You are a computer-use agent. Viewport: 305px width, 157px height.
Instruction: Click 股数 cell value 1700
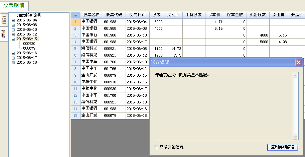tap(157, 49)
